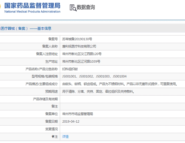Click National Medical Products Administration text
This screenshot has width=185, height=143.
[32, 12]
